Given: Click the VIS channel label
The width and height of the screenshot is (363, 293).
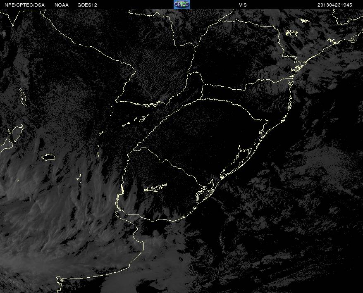Looking at the screenshot, I should tap(243, 5).
